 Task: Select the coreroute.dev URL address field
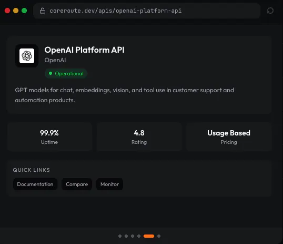click(x=147, y=11)
